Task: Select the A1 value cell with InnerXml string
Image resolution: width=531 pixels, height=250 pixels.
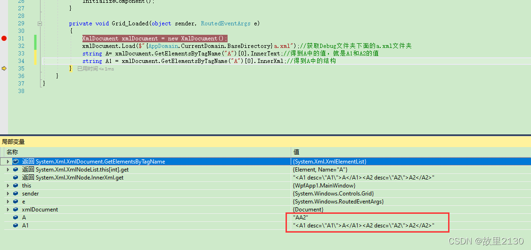Action: point(364,226)
